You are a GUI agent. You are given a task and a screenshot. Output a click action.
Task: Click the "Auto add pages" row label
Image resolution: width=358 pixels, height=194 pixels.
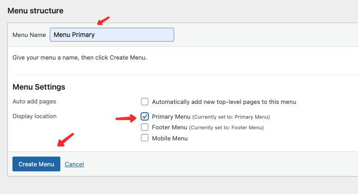(x=34, y=101)
